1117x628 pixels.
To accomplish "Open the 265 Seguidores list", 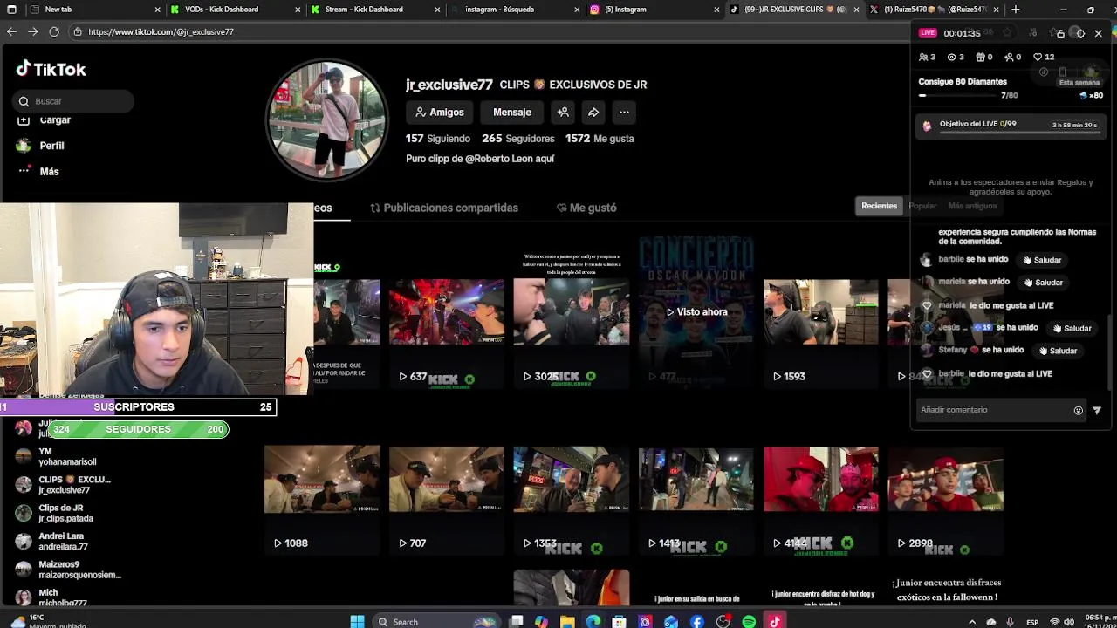I will click(518, 139).
